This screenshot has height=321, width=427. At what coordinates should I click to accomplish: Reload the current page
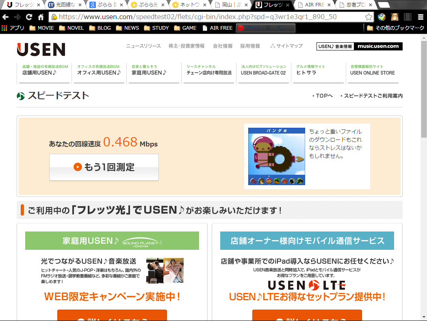(x=29, y=17)
